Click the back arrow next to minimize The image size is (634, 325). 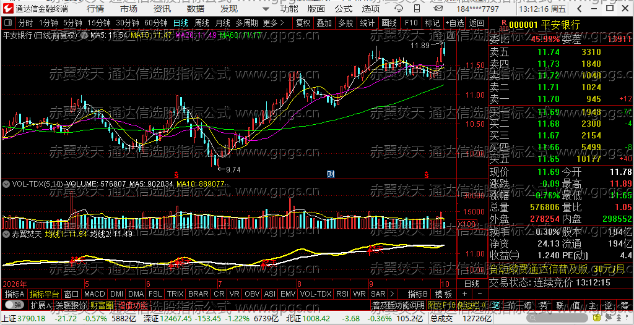(x=580, y=9)
